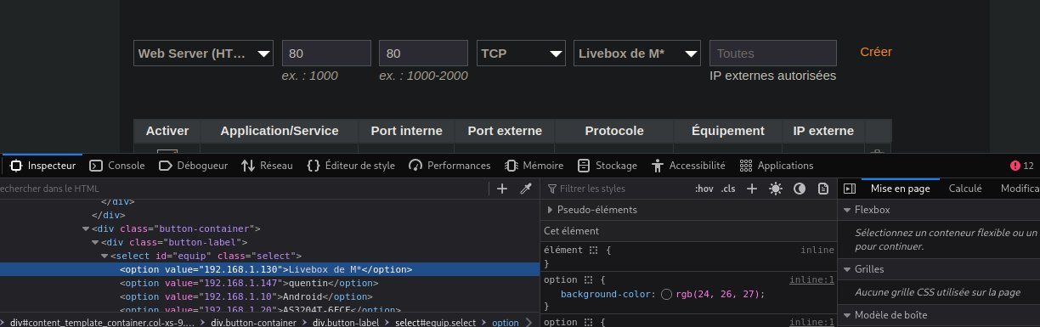Click the Activer column header

[x=167, y=131]
